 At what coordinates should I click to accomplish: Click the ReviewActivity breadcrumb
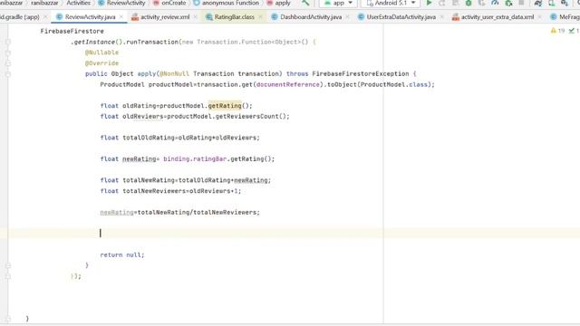pyautogui.click(x=126, y=3)
